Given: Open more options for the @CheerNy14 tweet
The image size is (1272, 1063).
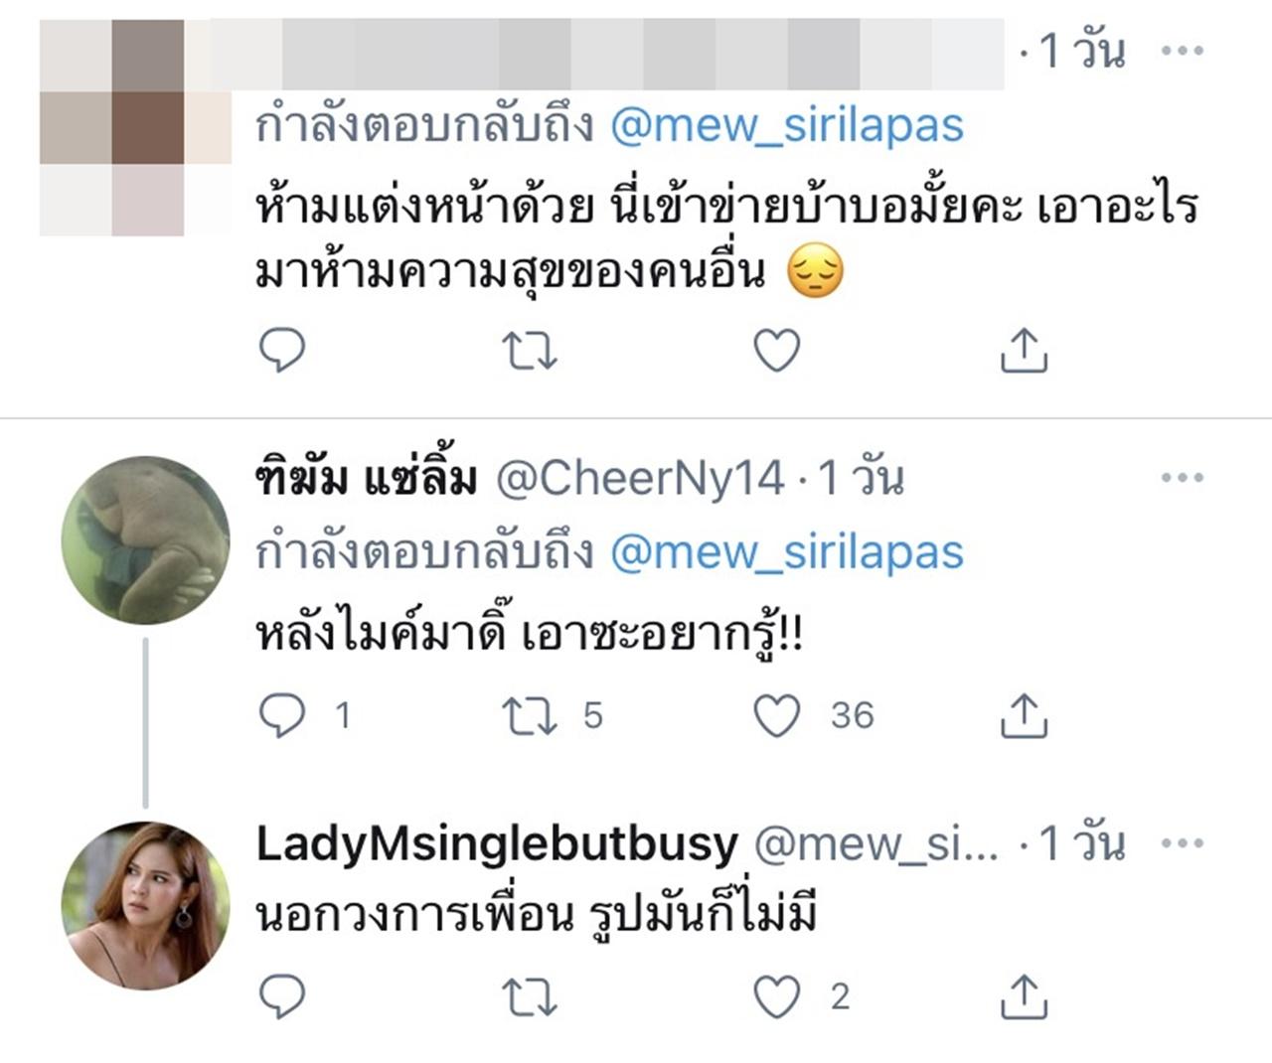Looking at the screenshot, I should [x=1182, y=478].
